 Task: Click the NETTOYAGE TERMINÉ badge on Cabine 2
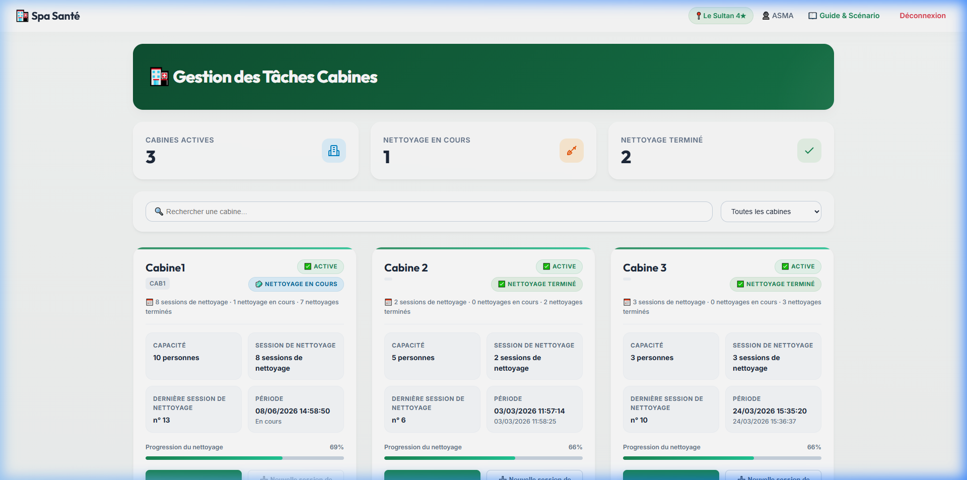(537, 284)
